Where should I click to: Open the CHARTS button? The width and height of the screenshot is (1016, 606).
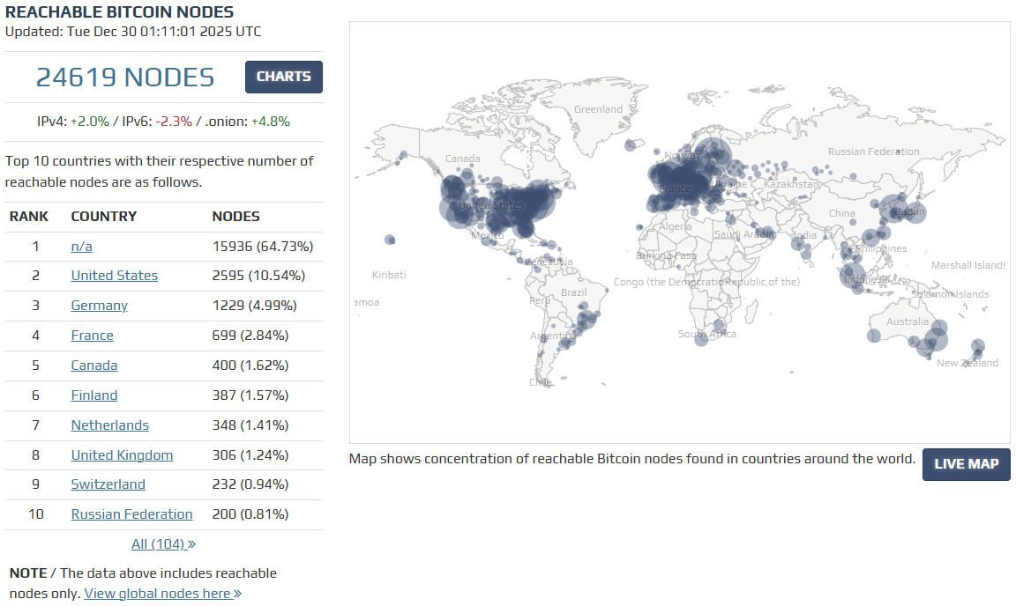(283, 77)
